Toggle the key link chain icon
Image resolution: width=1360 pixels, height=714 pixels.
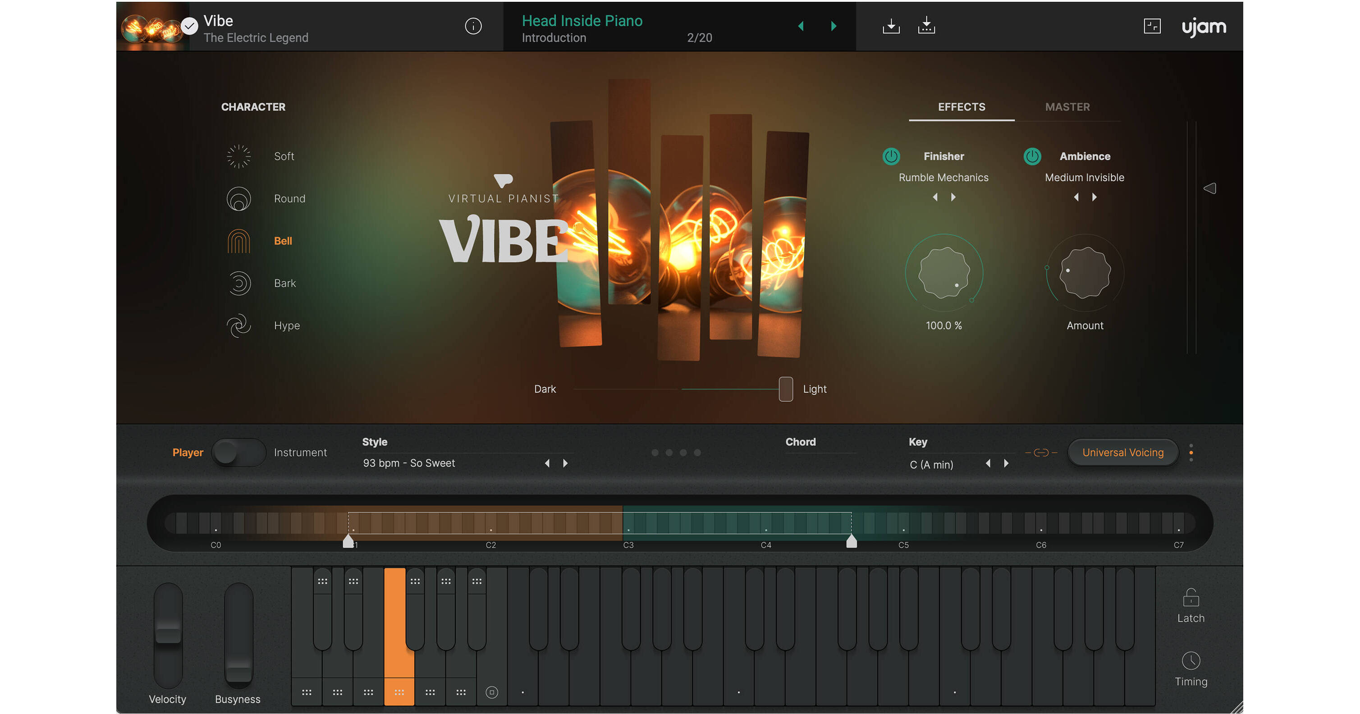1041,453
